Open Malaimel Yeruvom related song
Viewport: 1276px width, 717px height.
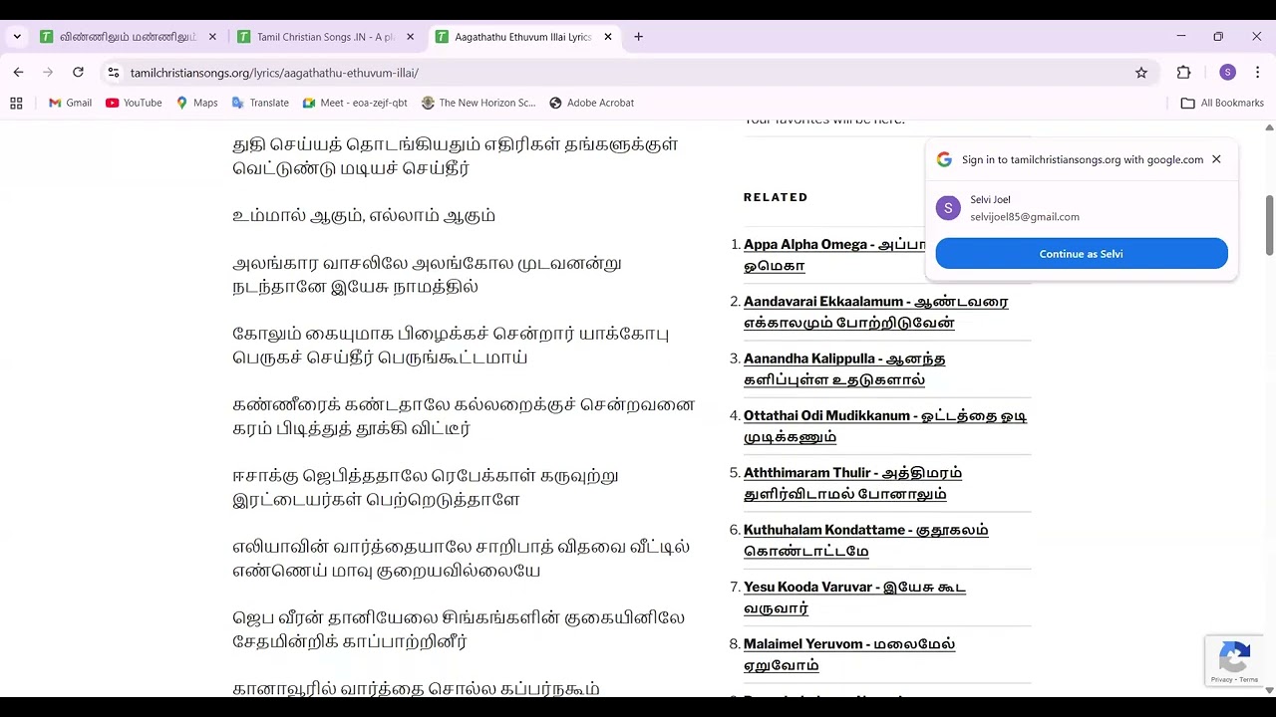(x=849, y=654)
